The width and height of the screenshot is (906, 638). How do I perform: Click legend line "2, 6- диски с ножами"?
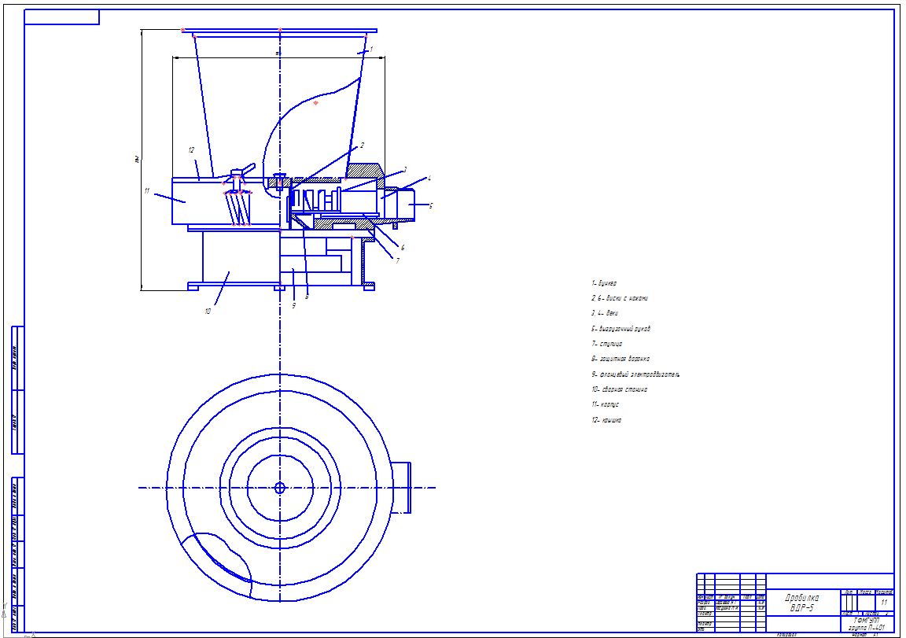(x=620, y=298)
